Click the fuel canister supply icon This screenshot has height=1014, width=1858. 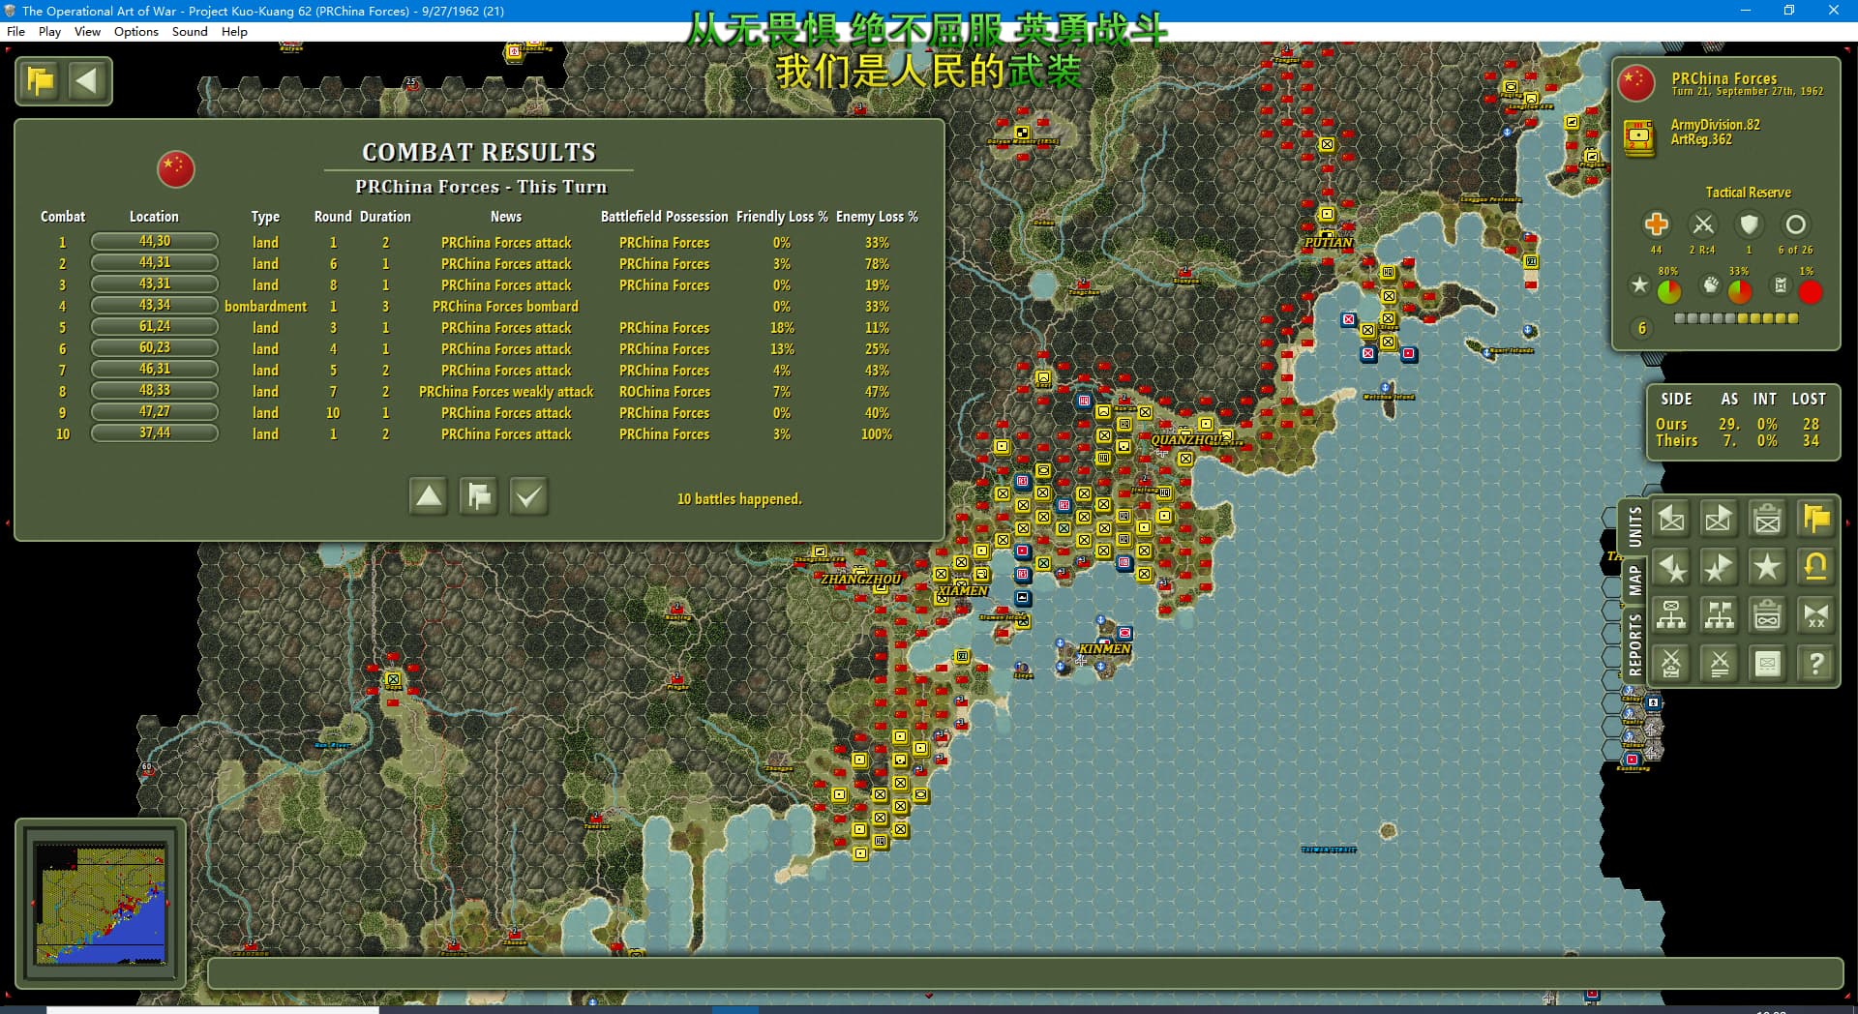1781,284
